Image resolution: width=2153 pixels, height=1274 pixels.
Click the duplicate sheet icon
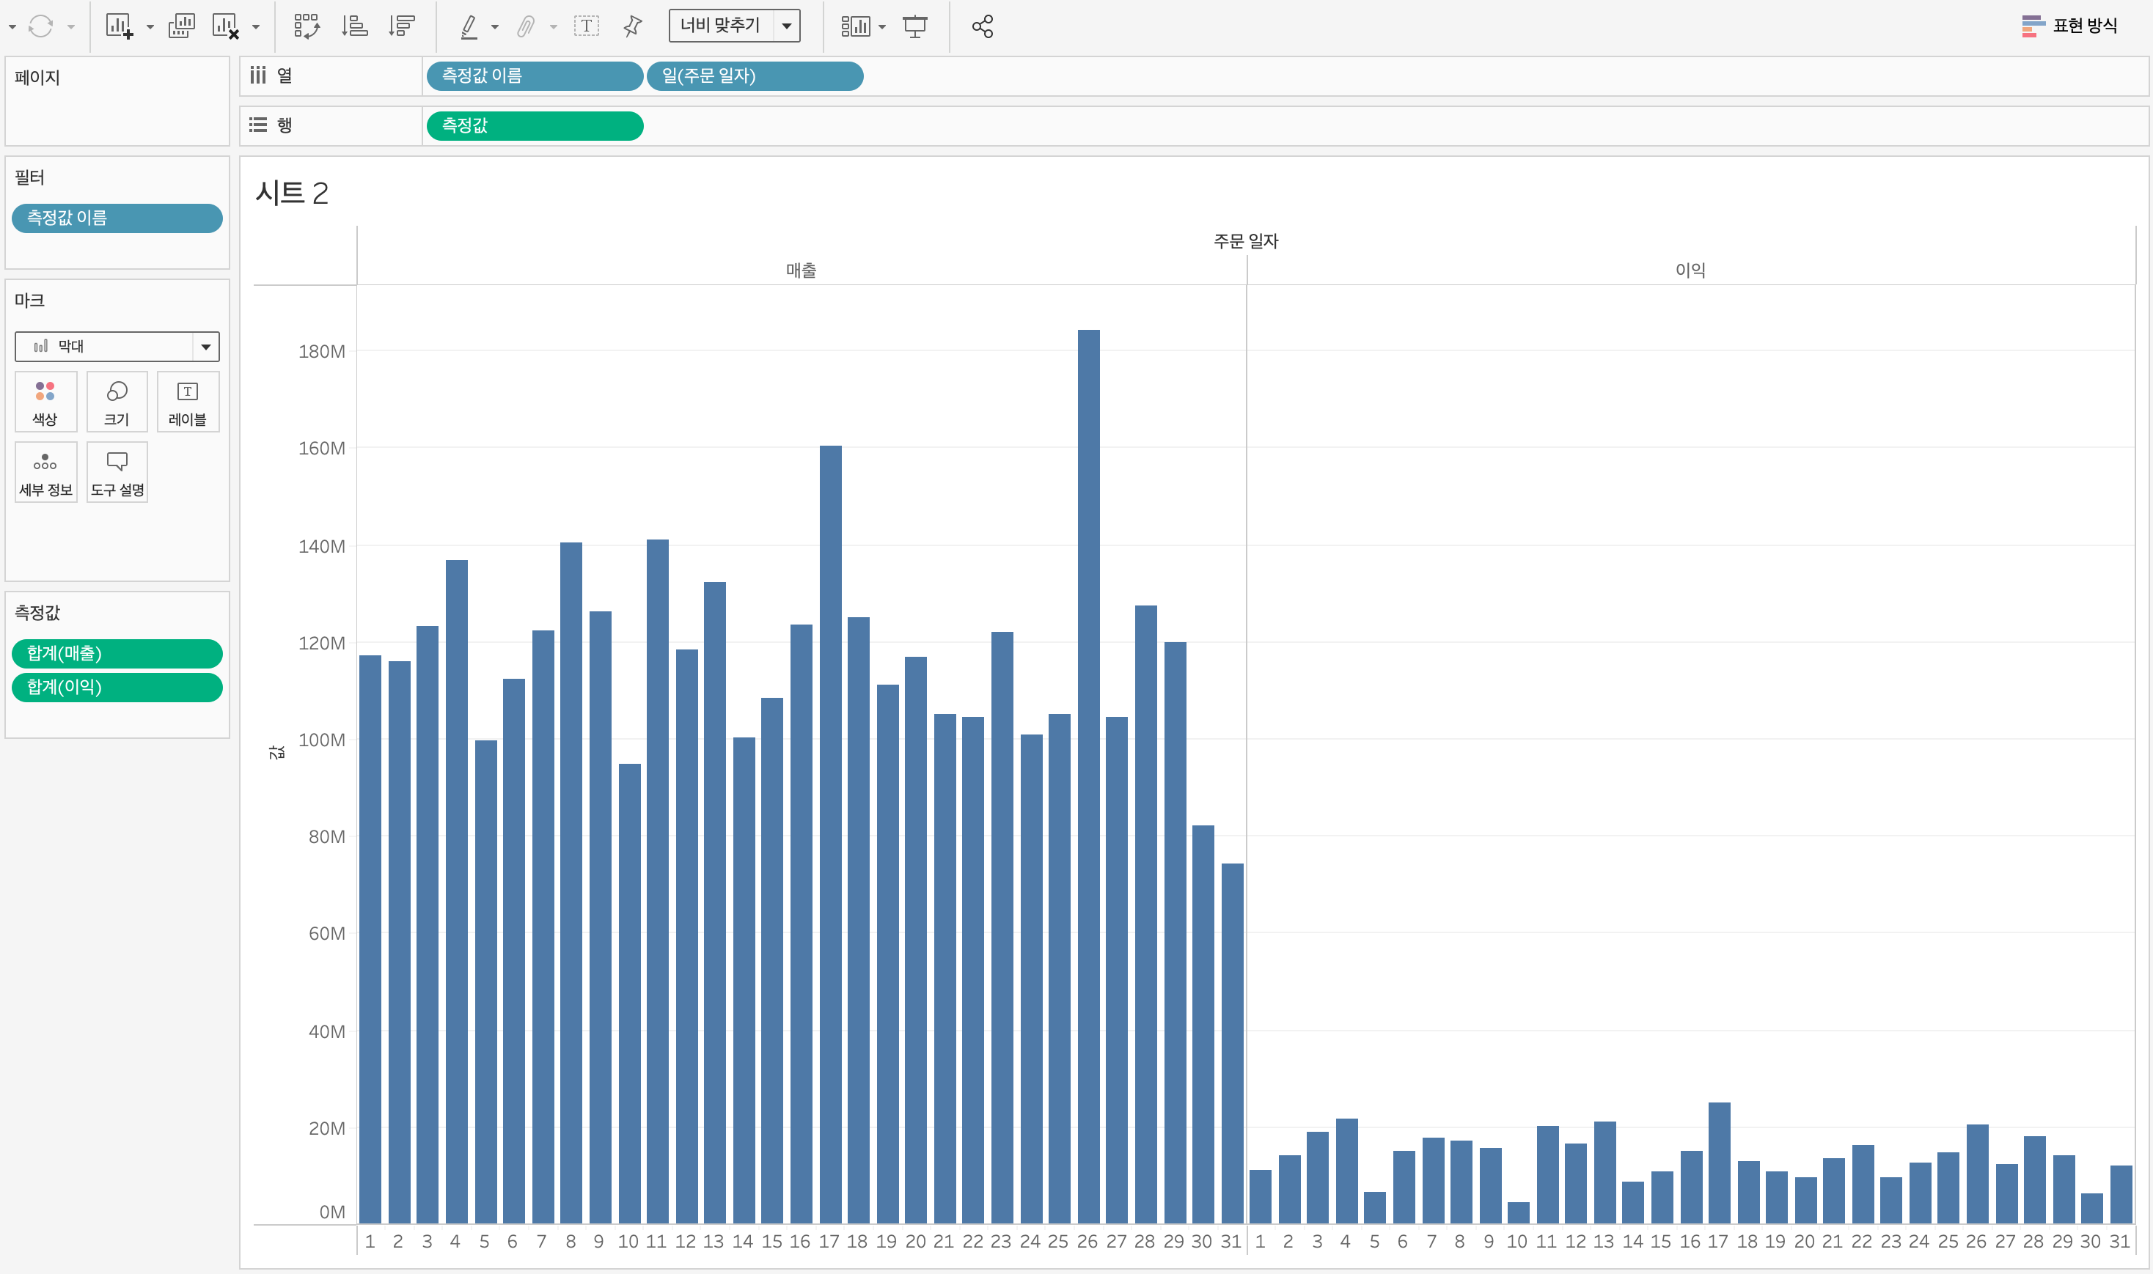pos(181,26)
